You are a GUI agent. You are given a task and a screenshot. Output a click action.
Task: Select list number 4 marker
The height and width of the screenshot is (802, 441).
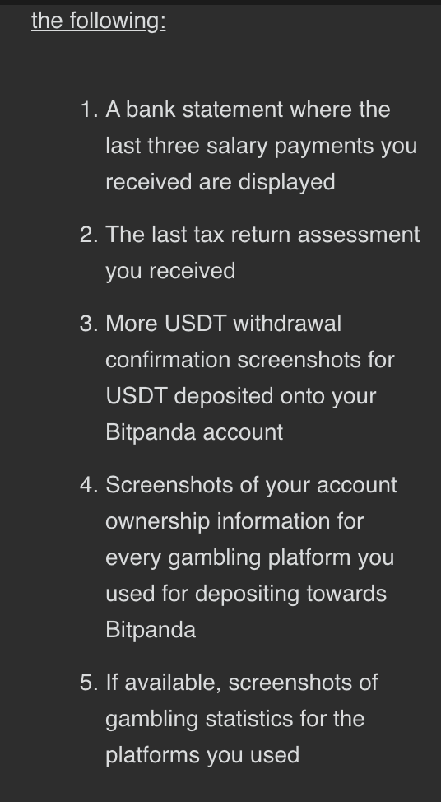(x=89, y=485)
